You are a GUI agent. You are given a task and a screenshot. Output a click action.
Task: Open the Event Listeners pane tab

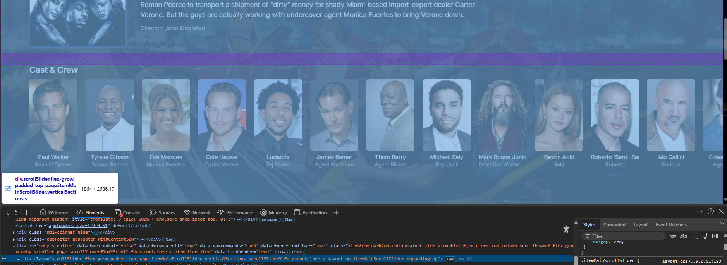pyautogui.click(x=671, y=224)
